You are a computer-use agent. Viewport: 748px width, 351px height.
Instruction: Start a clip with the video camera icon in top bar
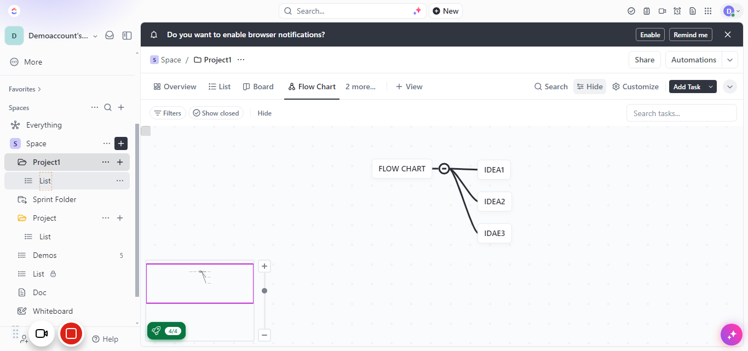(662, 11)
